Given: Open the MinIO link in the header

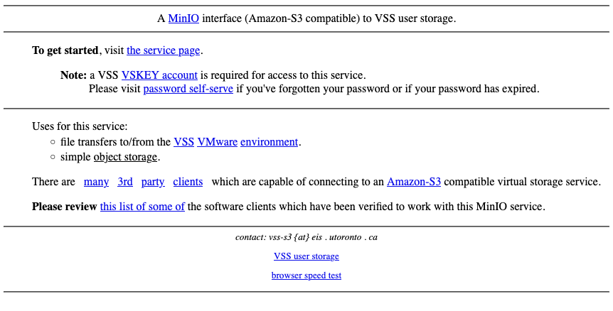Looking at the screenshot, I should point(183,18).
